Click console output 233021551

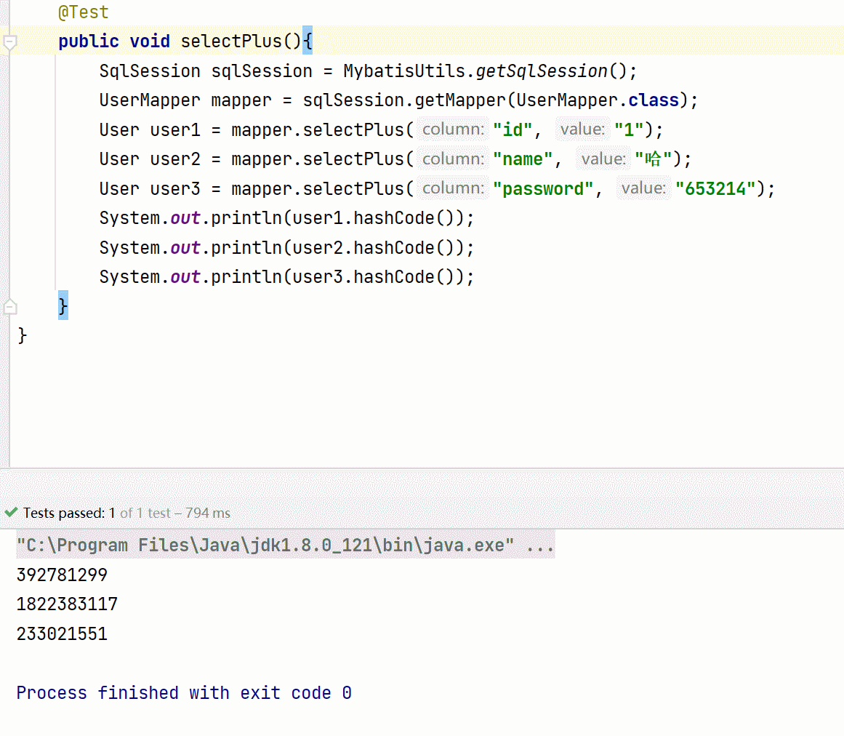pos(62,634)
